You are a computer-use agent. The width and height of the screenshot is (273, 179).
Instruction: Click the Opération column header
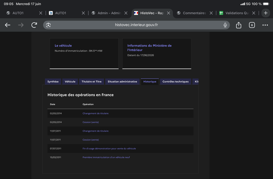click(x=88, y=104)
